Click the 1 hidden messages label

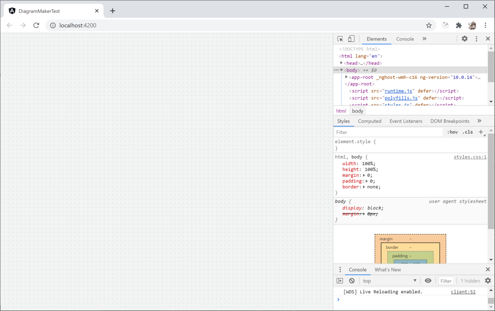click(470, 281)
